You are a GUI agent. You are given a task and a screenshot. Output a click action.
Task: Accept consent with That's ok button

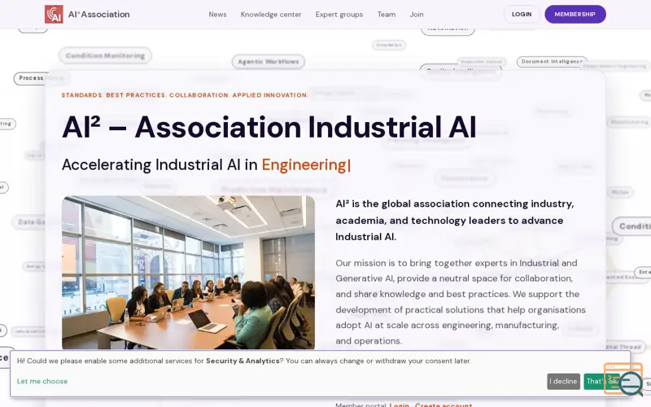[x=601, y=381]
